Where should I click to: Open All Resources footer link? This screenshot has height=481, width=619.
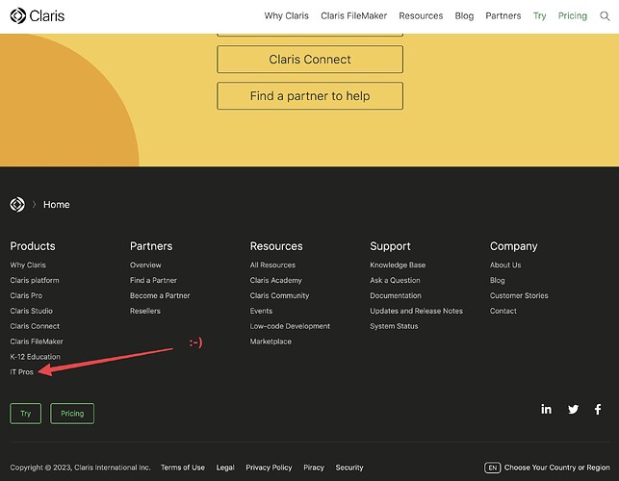272,266
